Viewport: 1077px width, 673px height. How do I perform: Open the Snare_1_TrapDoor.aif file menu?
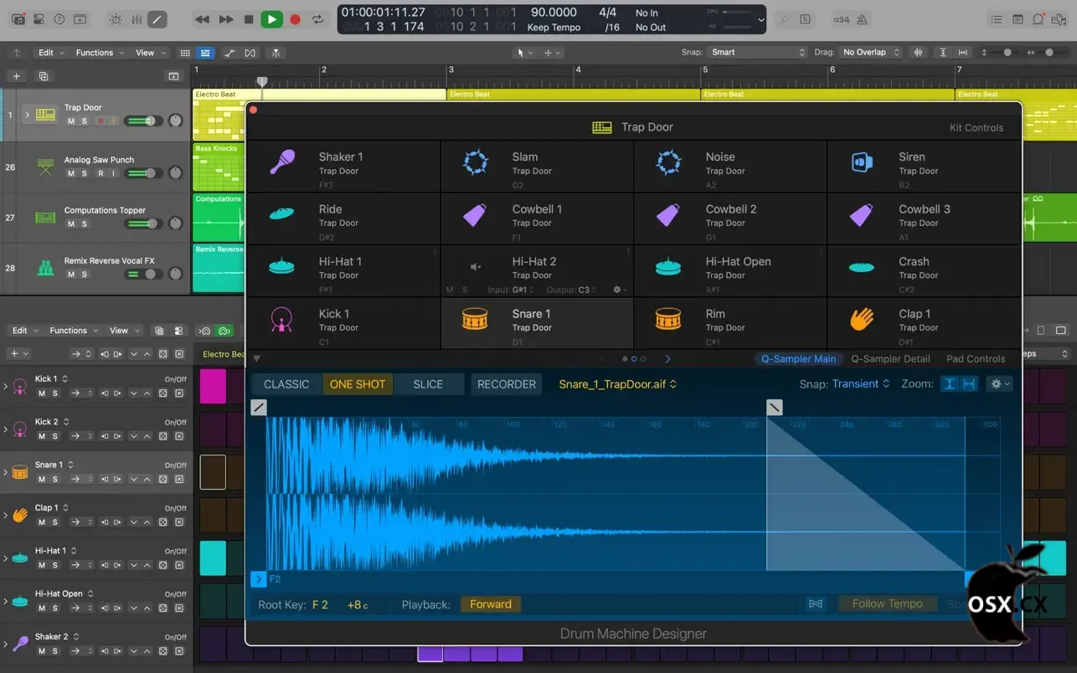617,384
